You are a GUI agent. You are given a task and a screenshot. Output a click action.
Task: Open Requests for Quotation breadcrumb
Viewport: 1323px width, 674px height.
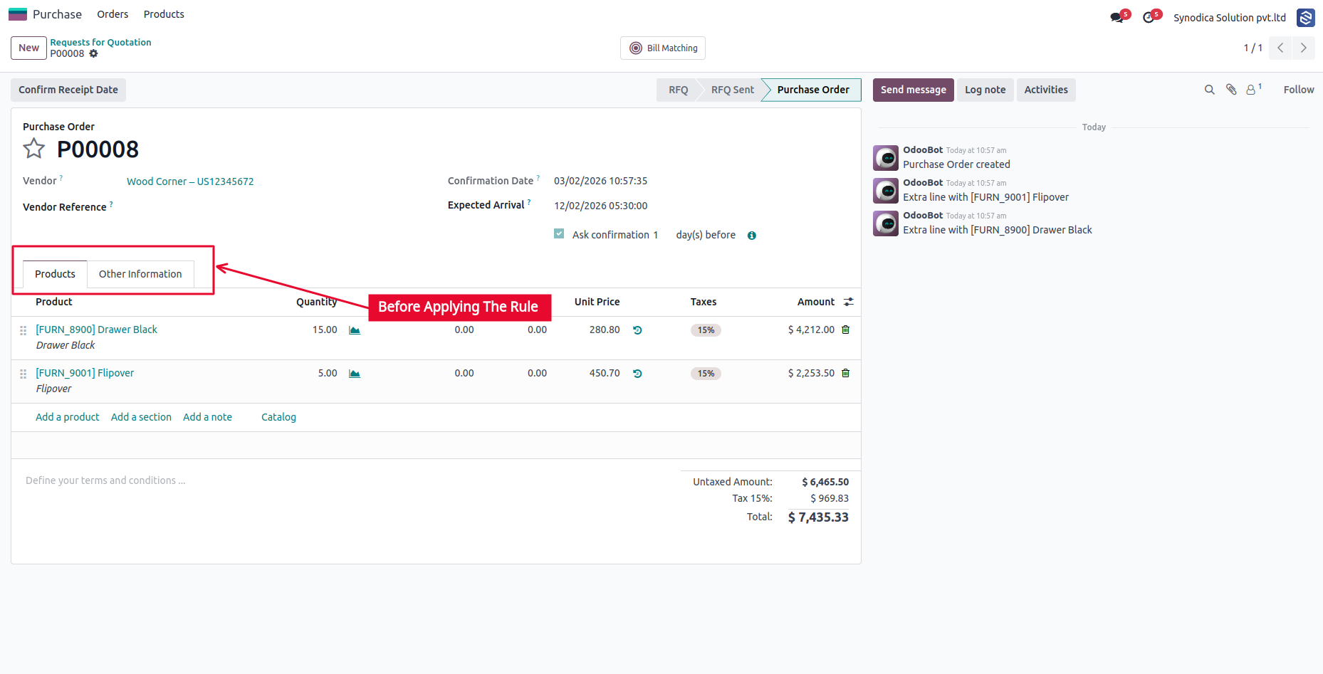click(100, 43)
